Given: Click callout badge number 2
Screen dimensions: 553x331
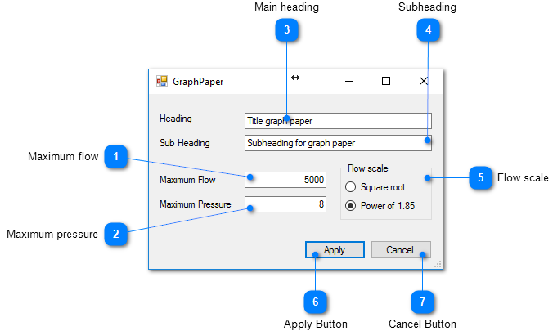Looking at the screenshot, I should click(x=116, y=234).
